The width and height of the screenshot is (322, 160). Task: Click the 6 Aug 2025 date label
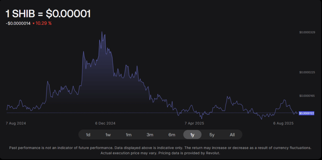[x=283, y=123]
